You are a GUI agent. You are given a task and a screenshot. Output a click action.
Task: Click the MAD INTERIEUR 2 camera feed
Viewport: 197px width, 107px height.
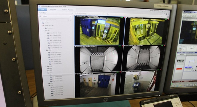[143, 58]
